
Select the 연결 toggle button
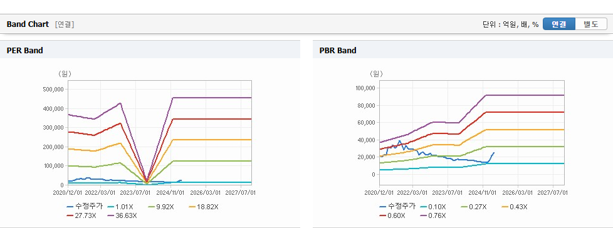tap(559, 24)
